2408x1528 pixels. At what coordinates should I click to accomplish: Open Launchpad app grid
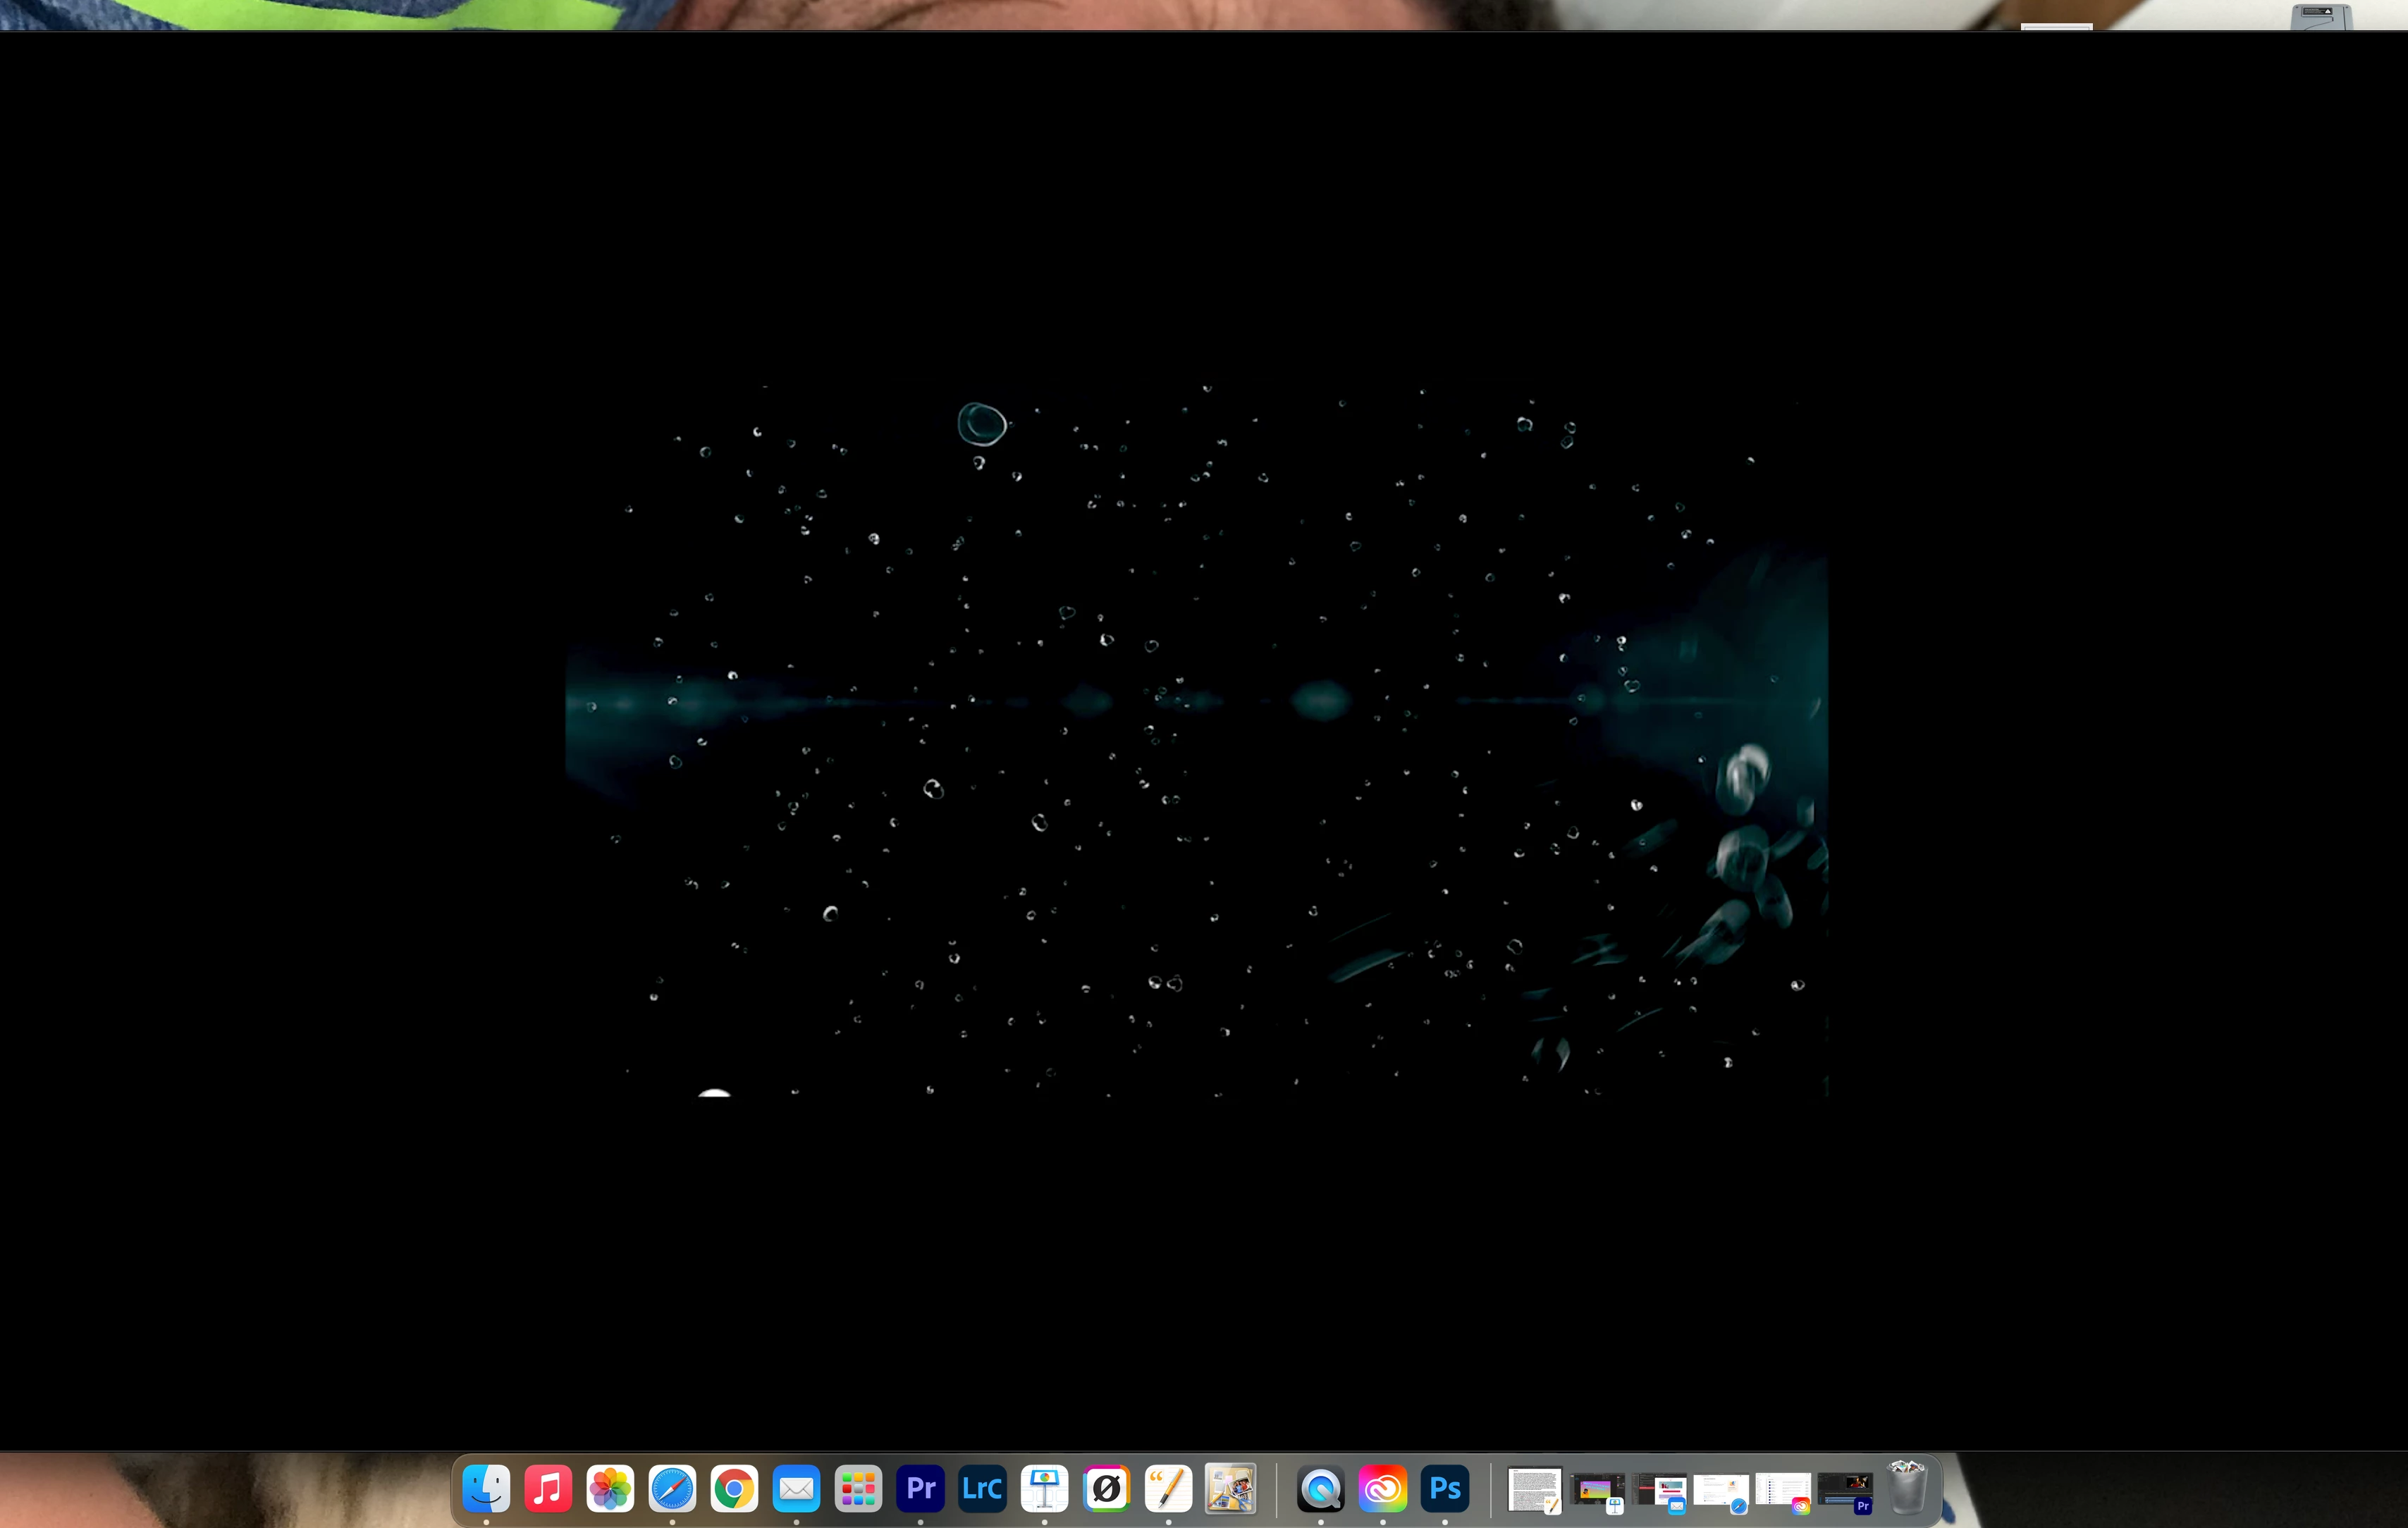click(x=858, y=1489)
